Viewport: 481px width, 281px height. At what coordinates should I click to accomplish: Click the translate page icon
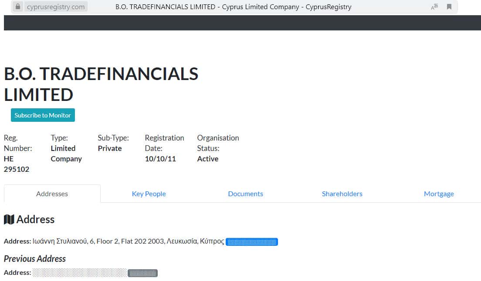tap(434, 7)
